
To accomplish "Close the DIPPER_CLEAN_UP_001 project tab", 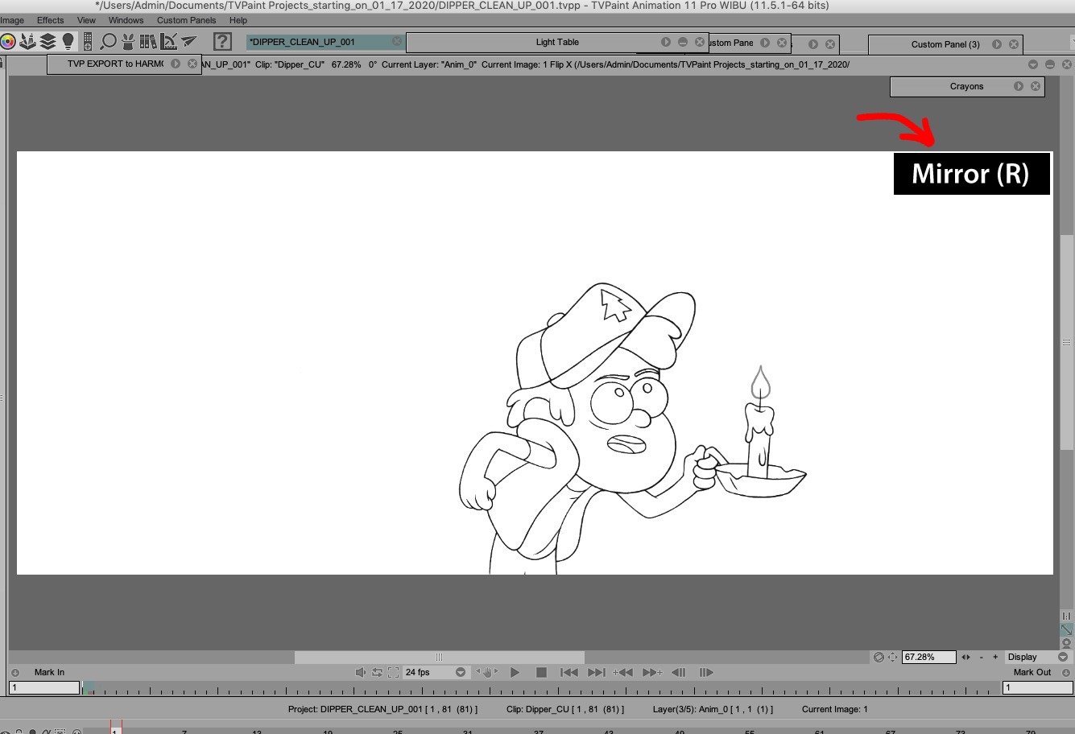I will point(397,41).
